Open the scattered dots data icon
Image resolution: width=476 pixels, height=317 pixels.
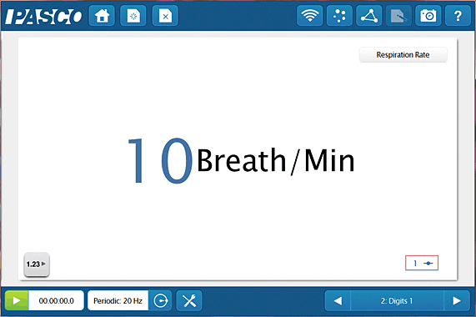[339, 16]
